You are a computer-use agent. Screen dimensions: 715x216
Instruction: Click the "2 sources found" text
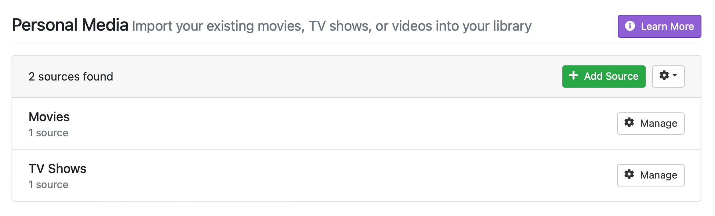pos(71,77)
